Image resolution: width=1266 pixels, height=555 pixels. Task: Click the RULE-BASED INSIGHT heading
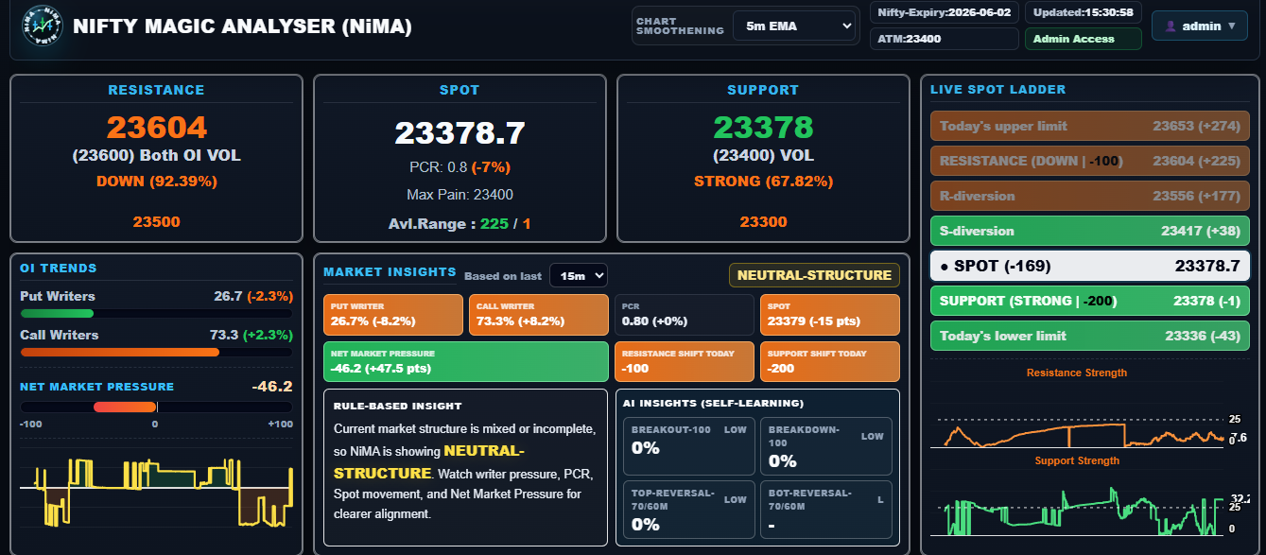(397, 406)
